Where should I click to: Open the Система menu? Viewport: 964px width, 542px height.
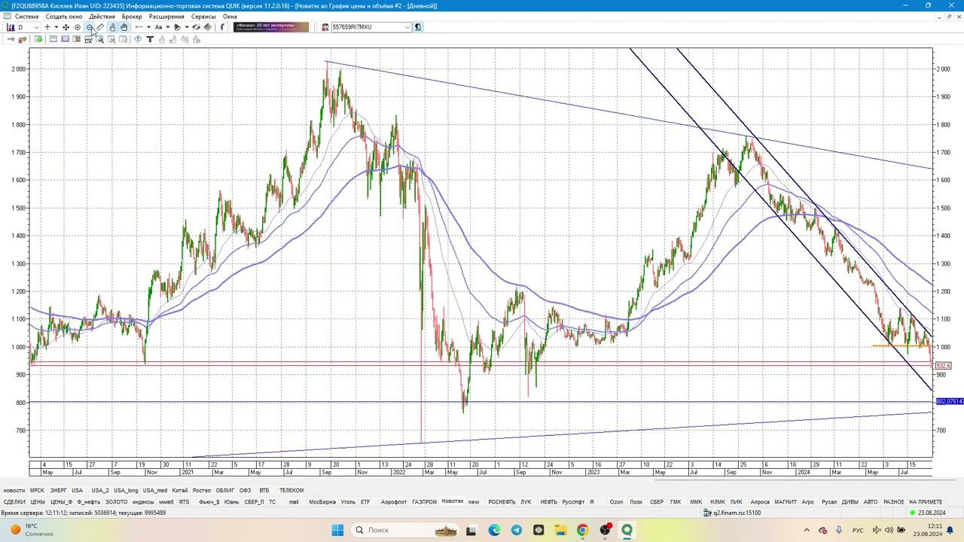click(x=26, y=17)
